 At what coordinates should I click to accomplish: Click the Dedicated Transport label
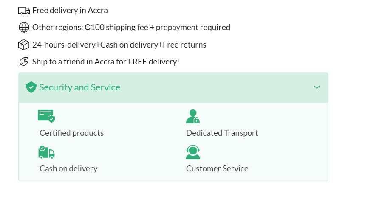click(222, 133)
